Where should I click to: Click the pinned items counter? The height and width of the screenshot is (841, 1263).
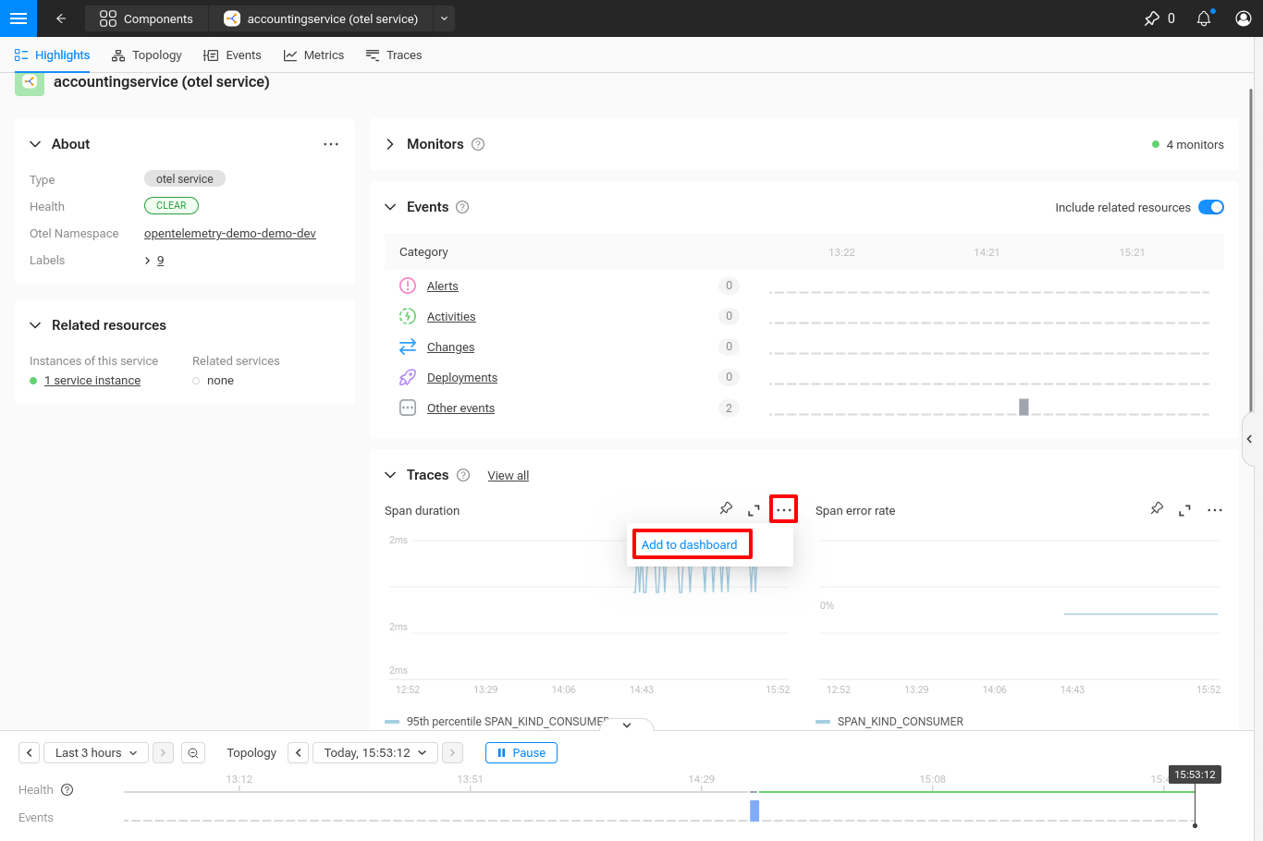point(1159,18)
